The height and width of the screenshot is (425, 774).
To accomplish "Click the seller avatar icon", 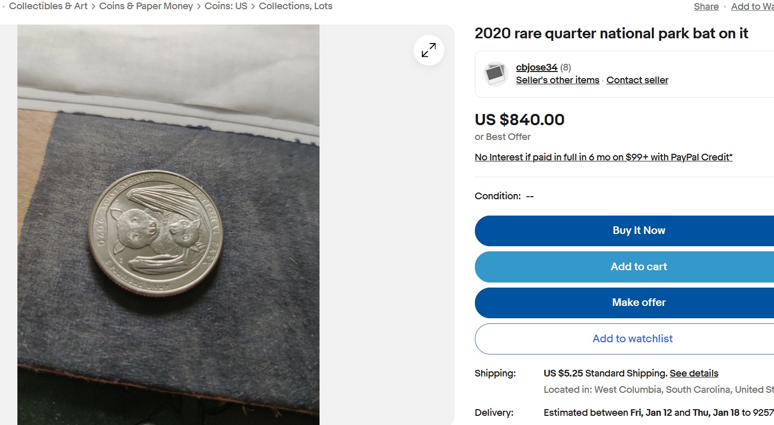I will click(x=495, y=74).
